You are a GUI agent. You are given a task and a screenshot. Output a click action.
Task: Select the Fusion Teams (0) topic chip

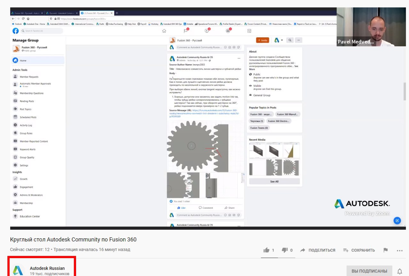pyautogui.click(x=259, y=128)
